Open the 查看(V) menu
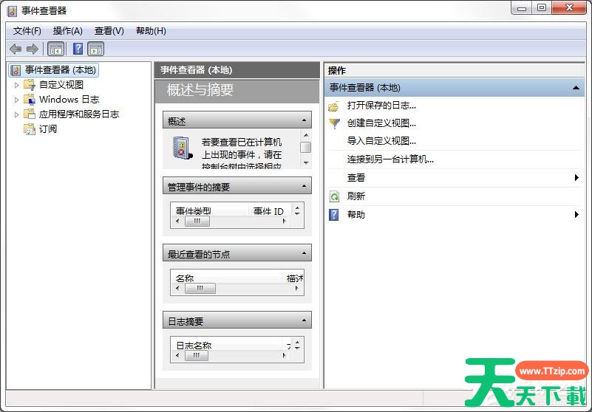Screen dimensions: 592x412 click(x=109, y=31)
